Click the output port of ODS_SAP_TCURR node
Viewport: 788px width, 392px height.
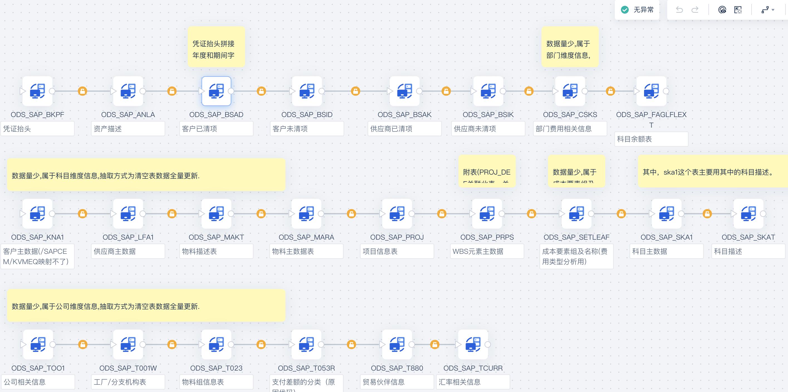pyautogui.click(x=488, y=345)
